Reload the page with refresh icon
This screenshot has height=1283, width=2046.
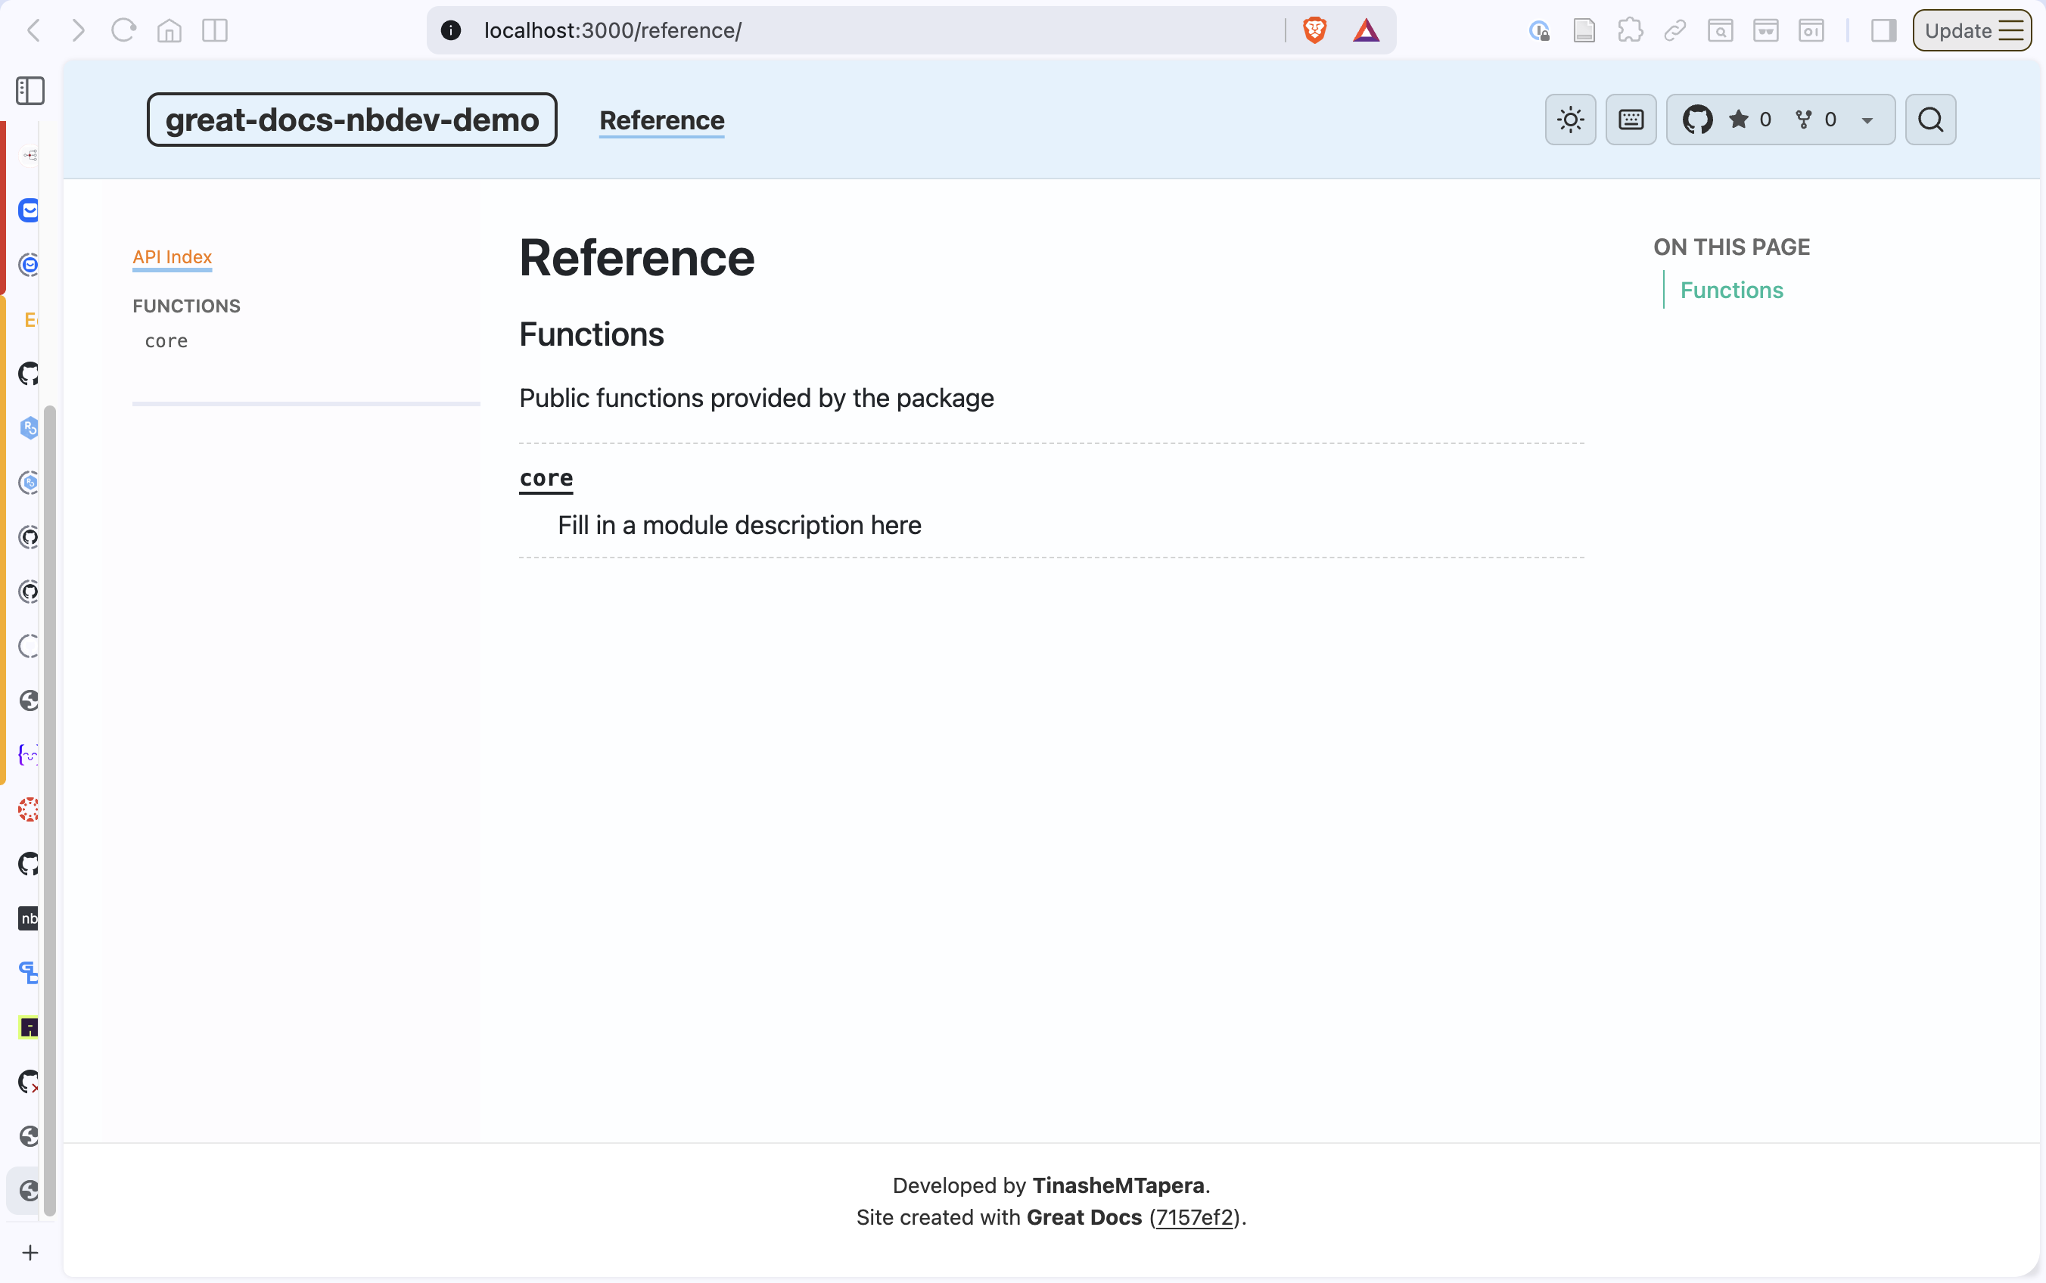pyautogui.click(x=124, y=30)
